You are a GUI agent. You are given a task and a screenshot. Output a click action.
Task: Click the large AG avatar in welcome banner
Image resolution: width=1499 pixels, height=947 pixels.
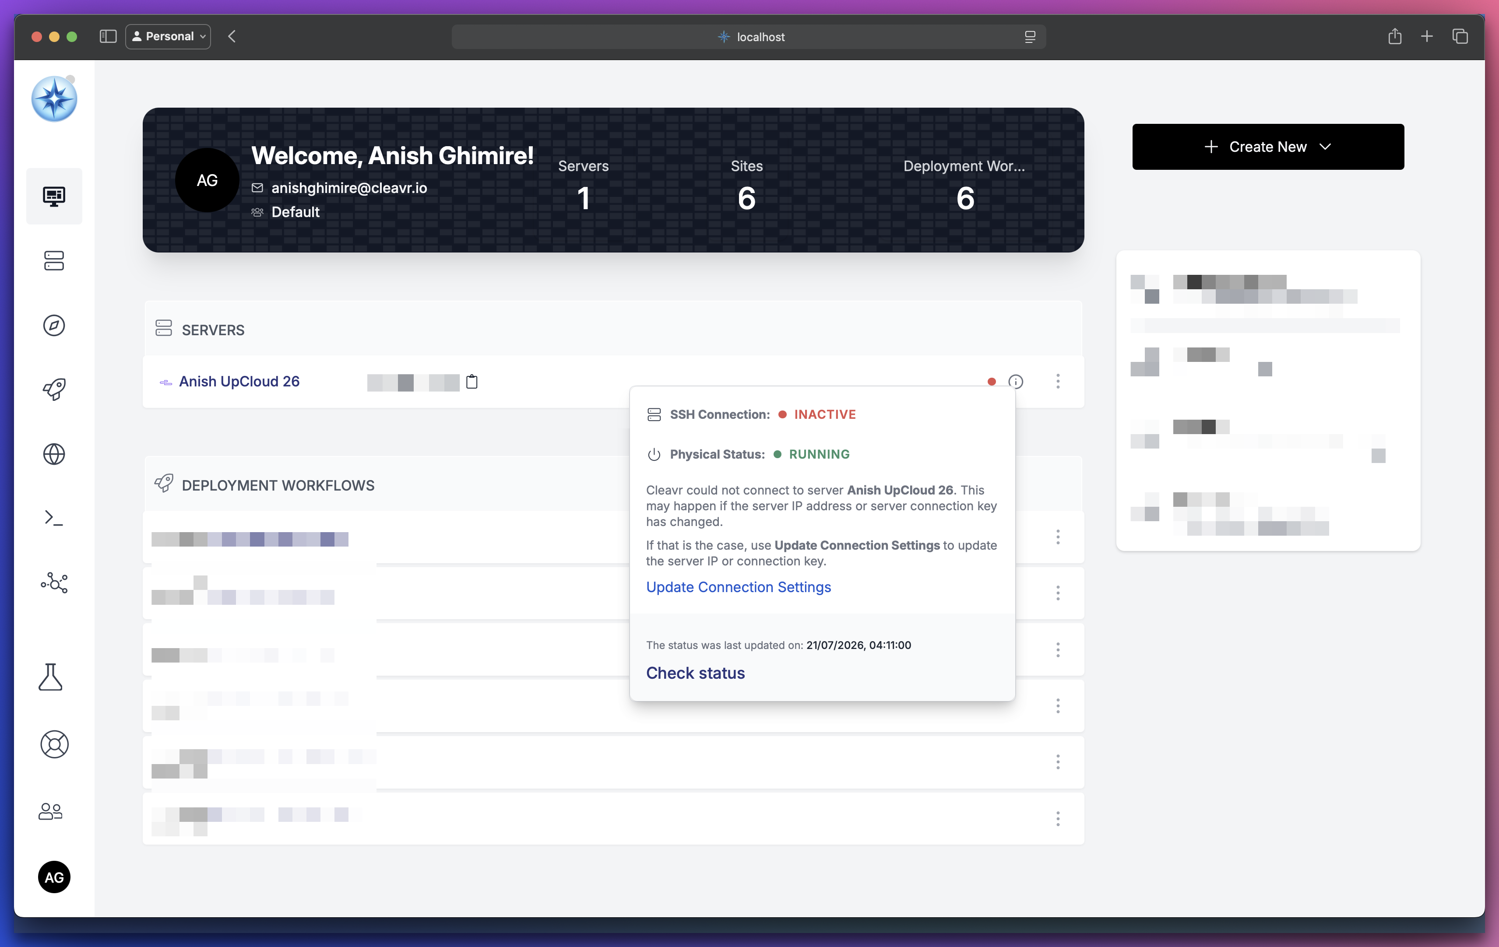(208, 180)
